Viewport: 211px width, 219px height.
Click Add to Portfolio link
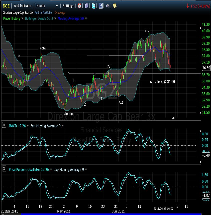point(43,13)
